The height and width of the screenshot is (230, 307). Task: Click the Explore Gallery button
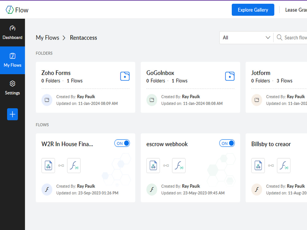click(253, 10)
